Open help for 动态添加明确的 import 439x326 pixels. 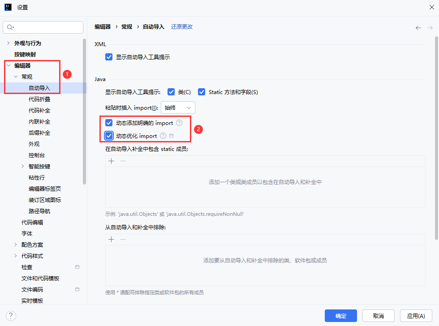(x=179, y=123)
